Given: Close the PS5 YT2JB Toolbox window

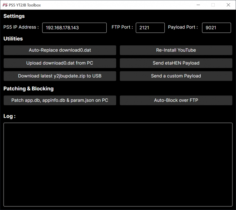Looking at the screenshot, I should pos(228,5).
